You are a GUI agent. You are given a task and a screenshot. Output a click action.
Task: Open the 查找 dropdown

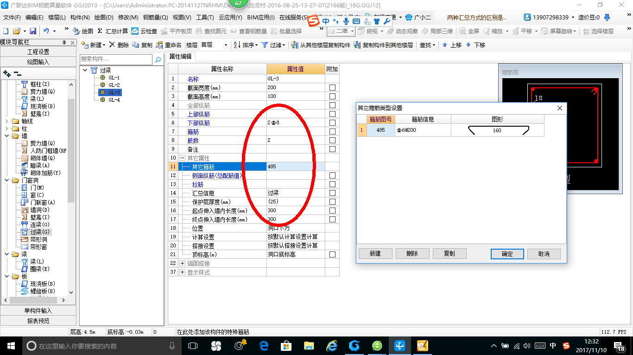click(427, 45)
